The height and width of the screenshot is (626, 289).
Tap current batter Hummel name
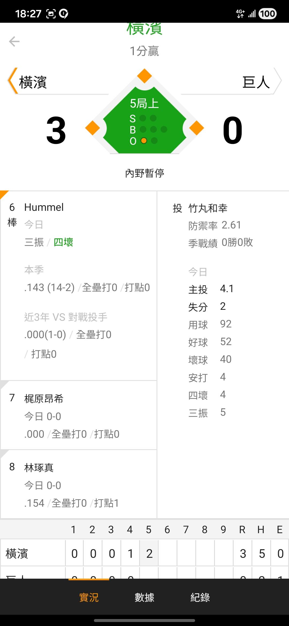tap(44, 207)
